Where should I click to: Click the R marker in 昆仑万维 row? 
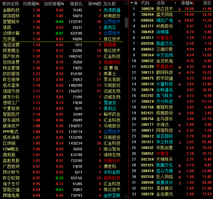click(x=180, y=172)
